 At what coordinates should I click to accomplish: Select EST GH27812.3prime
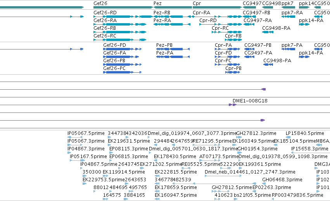256,133
